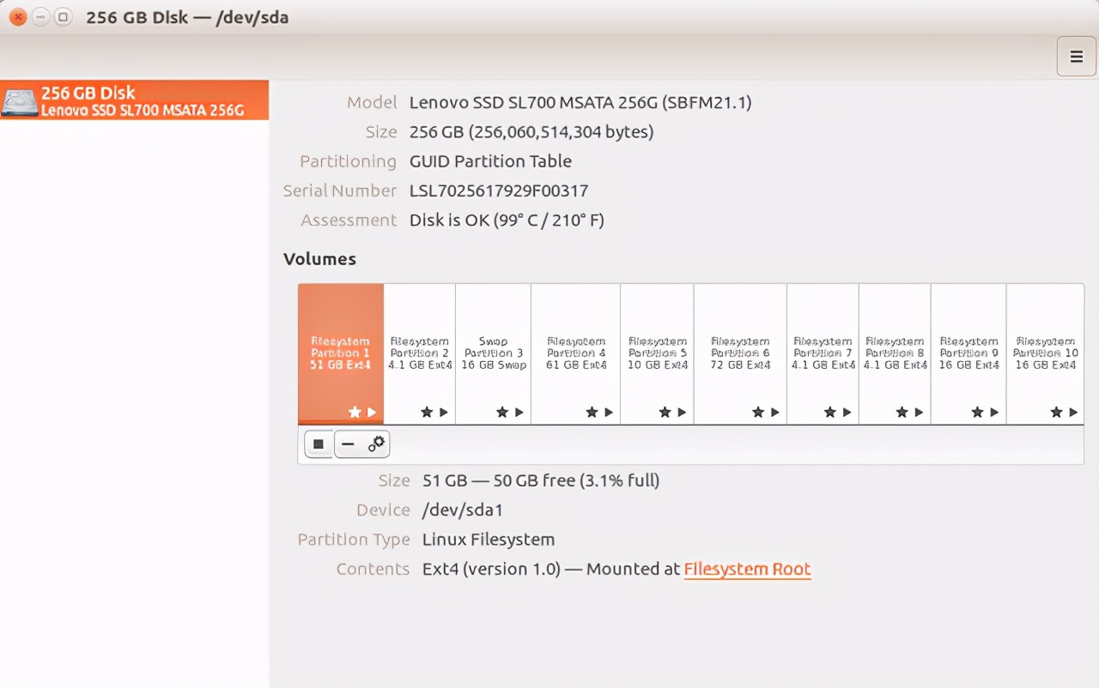Click the play triangle icon on Partition 6
Image resolution: width=1099 pixels, height=688 pixels.
(x=775, y=413)
